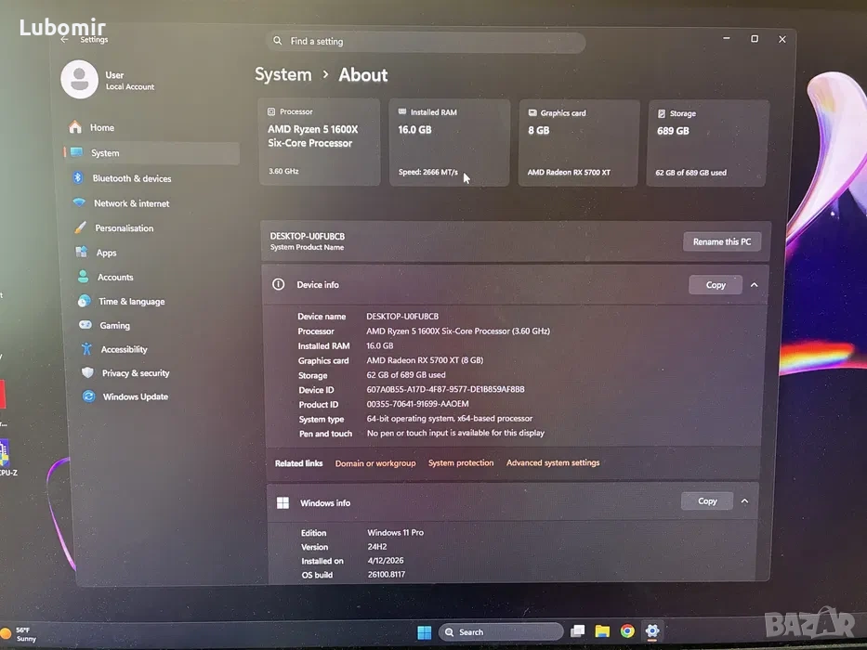Navigate to Gaming settings
The height and width of the screenshot is (650, 867).
(114, 326)
